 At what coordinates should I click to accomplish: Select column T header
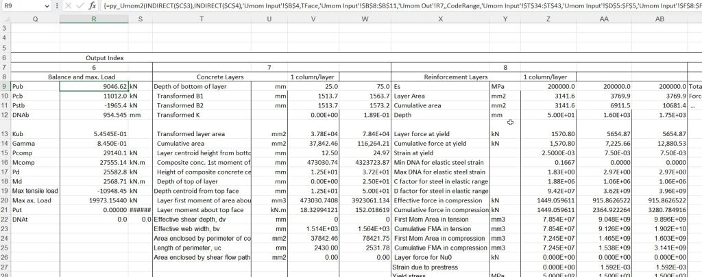[201, 18]
